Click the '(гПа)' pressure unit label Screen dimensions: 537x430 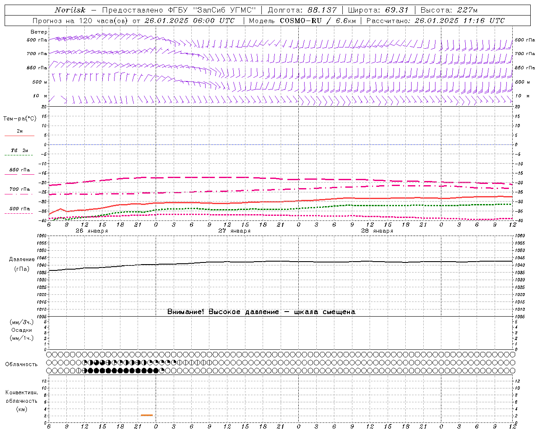22,269
